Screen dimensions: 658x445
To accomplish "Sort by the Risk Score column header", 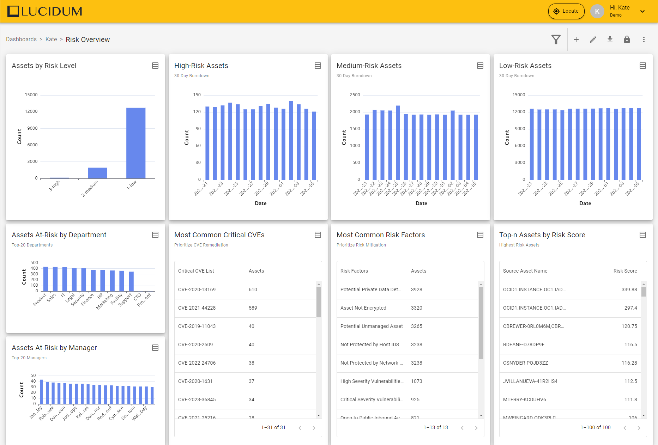I will click(625, 271).
